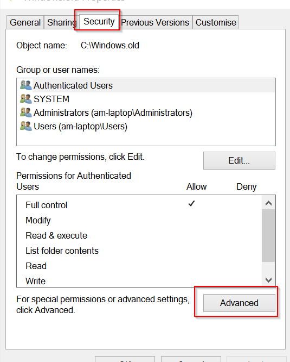This screenshot has width=290, height=362.
Task: Click the Edit... button
Action: coord(239,161)
